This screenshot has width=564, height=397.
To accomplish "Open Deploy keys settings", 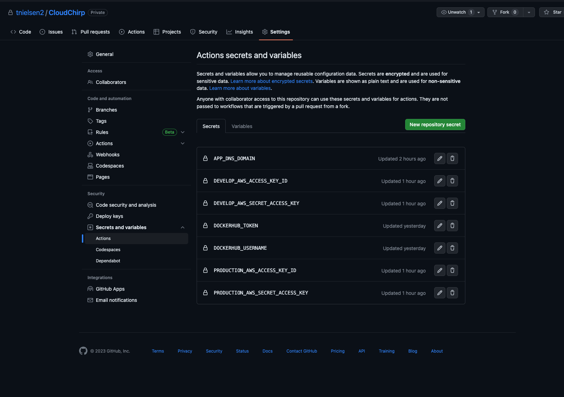I will tap(136, 216).
